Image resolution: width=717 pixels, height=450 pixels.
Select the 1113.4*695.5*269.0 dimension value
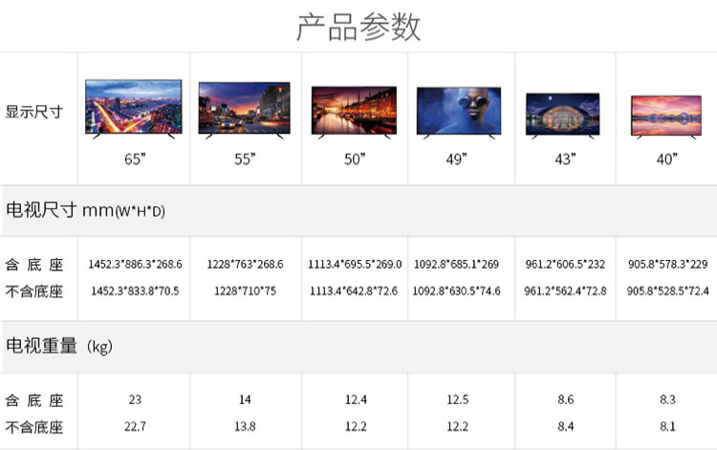click(355, 264)
